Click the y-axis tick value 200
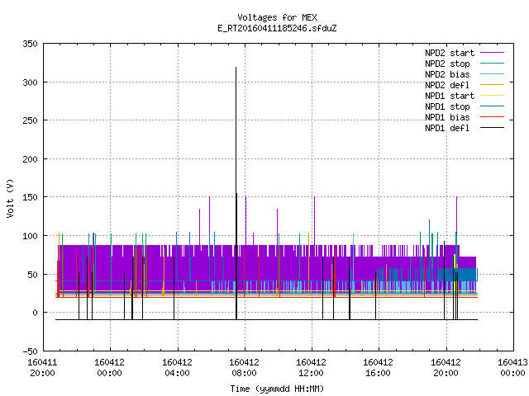529x396 pixels. pos(30,159)
